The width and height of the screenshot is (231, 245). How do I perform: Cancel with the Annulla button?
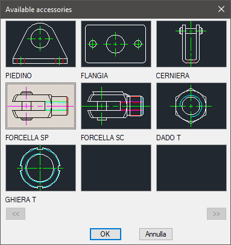coord(156,234)
